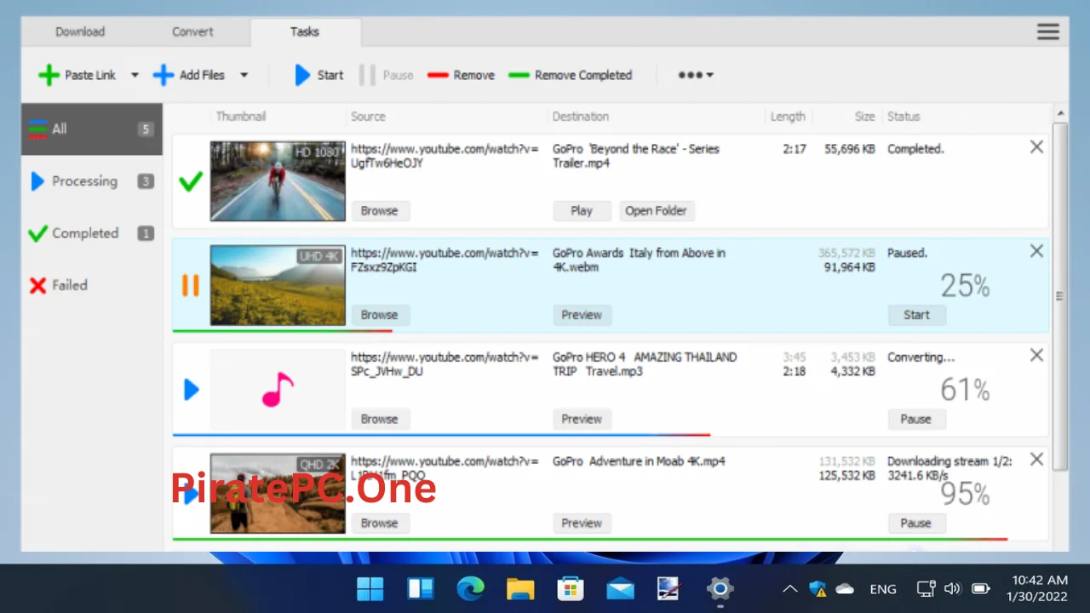
Task: Show Processing tasks in sidebar
Action: [x=92, y=181]
